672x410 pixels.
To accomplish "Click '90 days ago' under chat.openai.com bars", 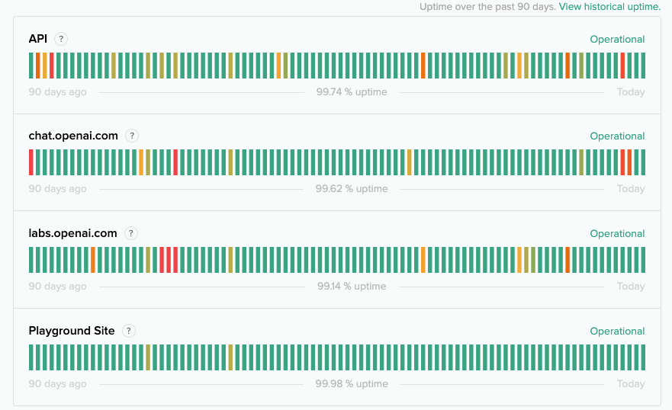I will click(57, 189).
